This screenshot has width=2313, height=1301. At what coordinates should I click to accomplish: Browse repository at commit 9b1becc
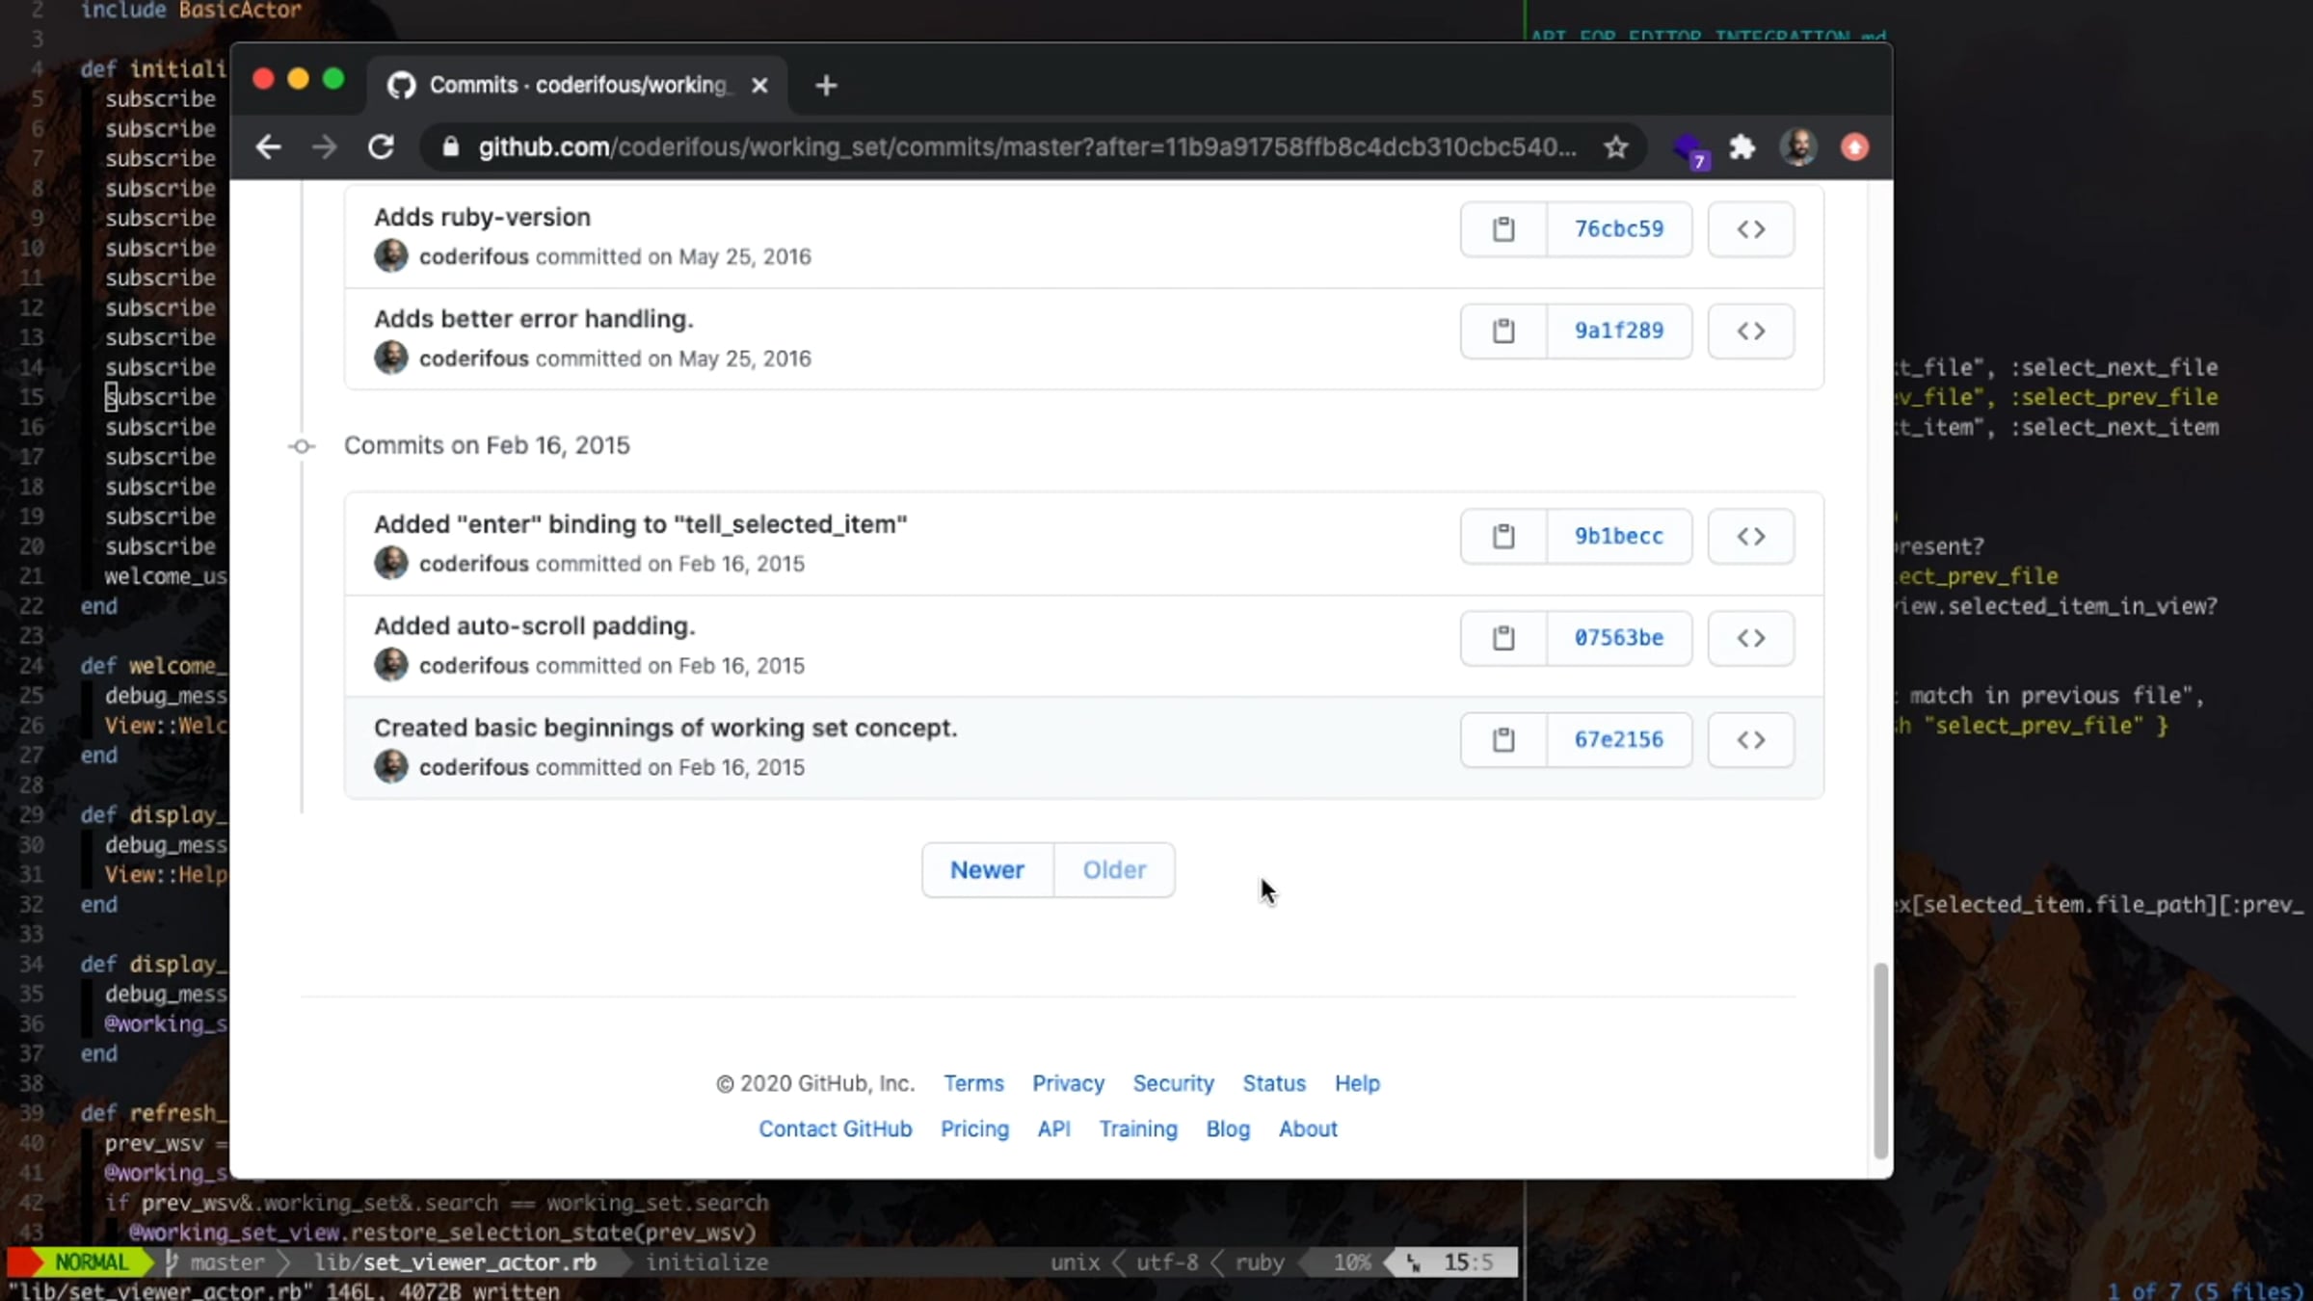click(1750, 536)
